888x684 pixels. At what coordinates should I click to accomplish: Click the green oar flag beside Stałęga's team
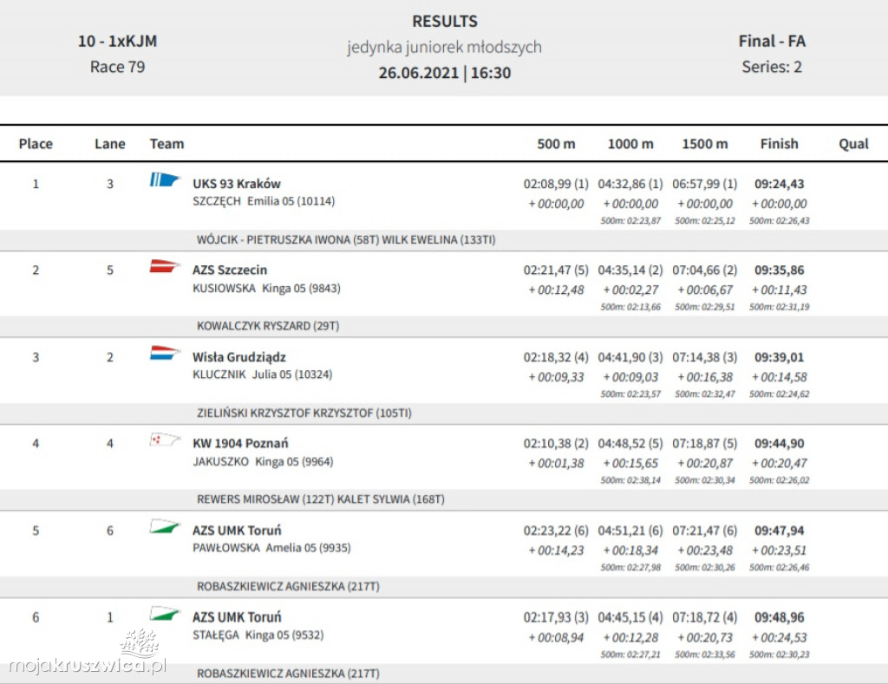164,614
